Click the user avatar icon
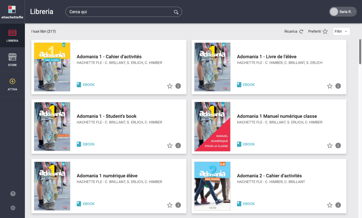Image resolution: width=362 pixels, height=218 pixels. point(334,12)
